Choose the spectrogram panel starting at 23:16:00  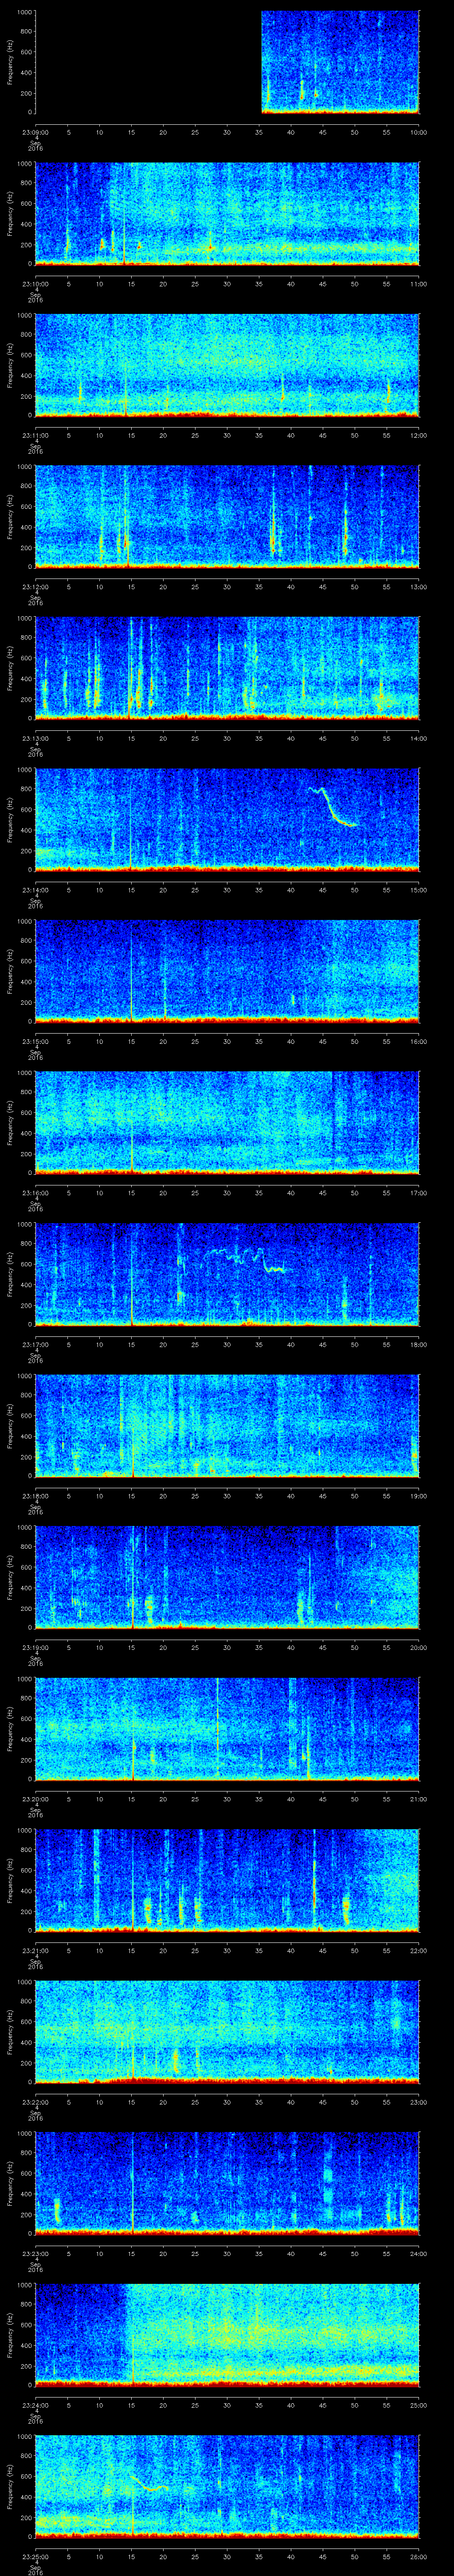227,1123
